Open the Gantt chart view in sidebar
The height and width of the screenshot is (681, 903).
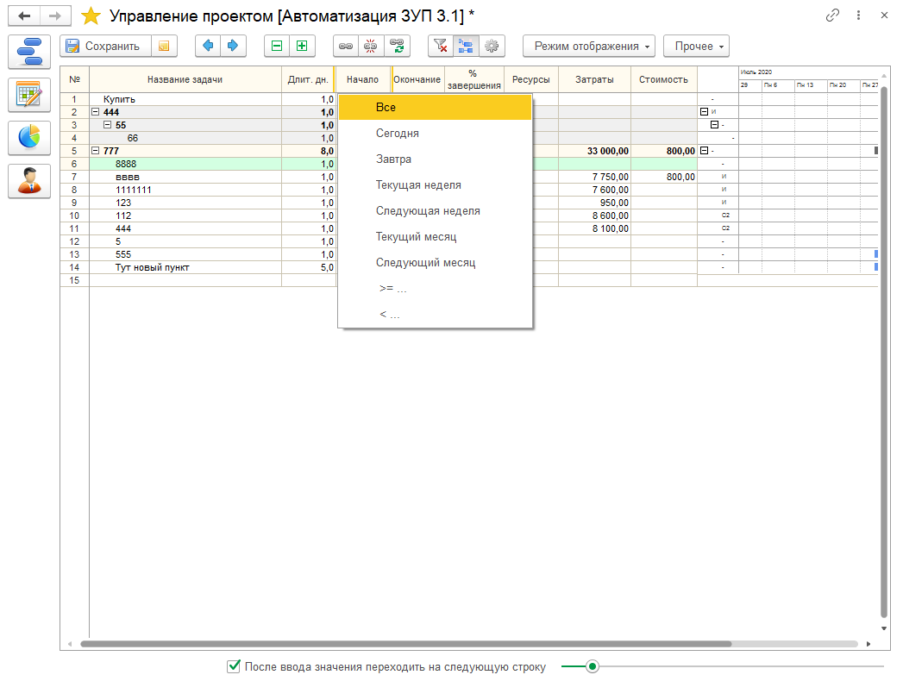(28, 52)
